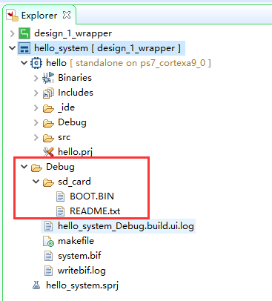272x301 pixels.
Task: Click the makefile icon
Action: pyautogui.click(x=48, y=241)
